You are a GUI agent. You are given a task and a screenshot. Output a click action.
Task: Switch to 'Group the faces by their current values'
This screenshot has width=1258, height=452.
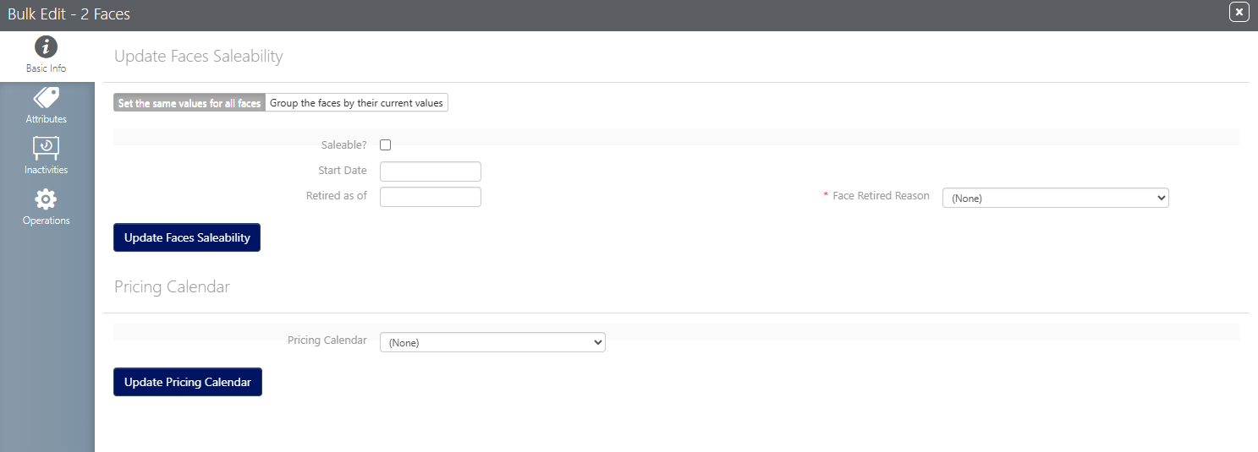pos(356,103)
